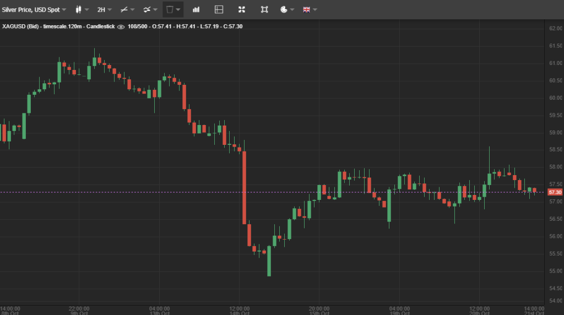The width and height of the screenshot is (564, 315).
Task: Click the 22:00:00 9th Oct time label
Action: (79, 311)
